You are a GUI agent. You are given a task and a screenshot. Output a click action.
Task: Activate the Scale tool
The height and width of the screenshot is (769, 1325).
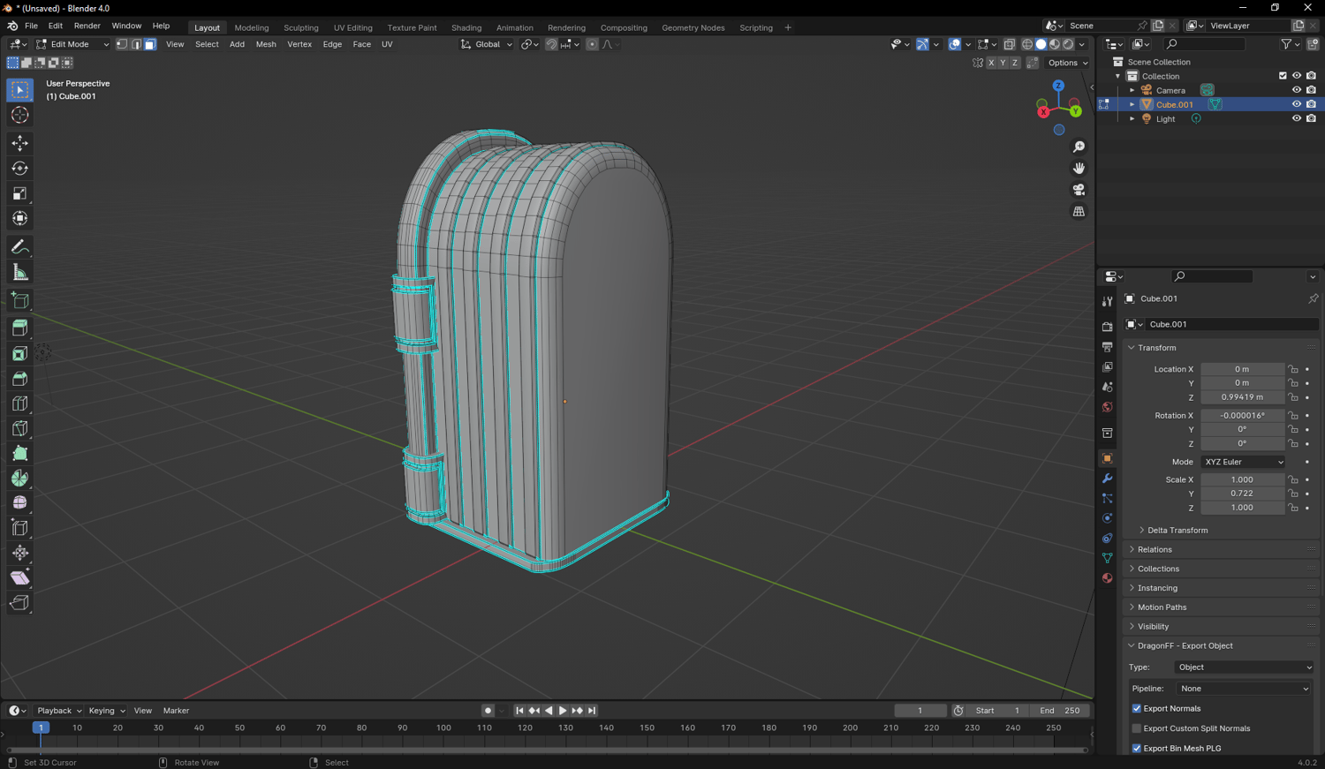[19, 193]
